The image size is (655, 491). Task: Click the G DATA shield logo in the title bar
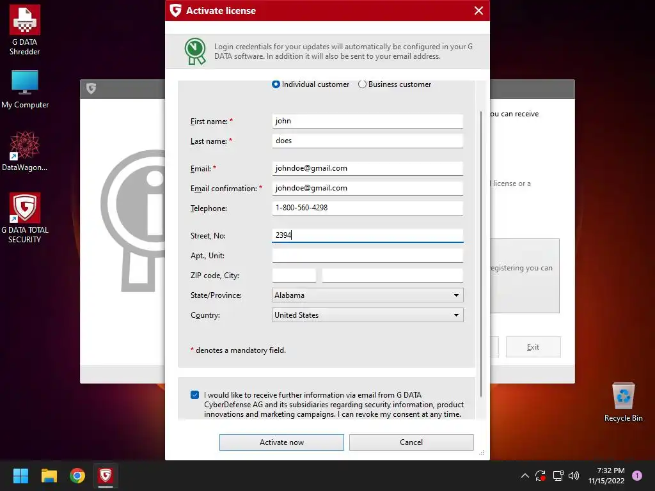[x=176, y=10]
